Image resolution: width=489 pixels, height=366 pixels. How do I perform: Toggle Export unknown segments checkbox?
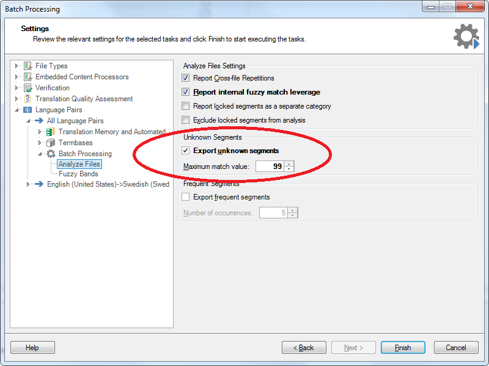coord(186,151)
